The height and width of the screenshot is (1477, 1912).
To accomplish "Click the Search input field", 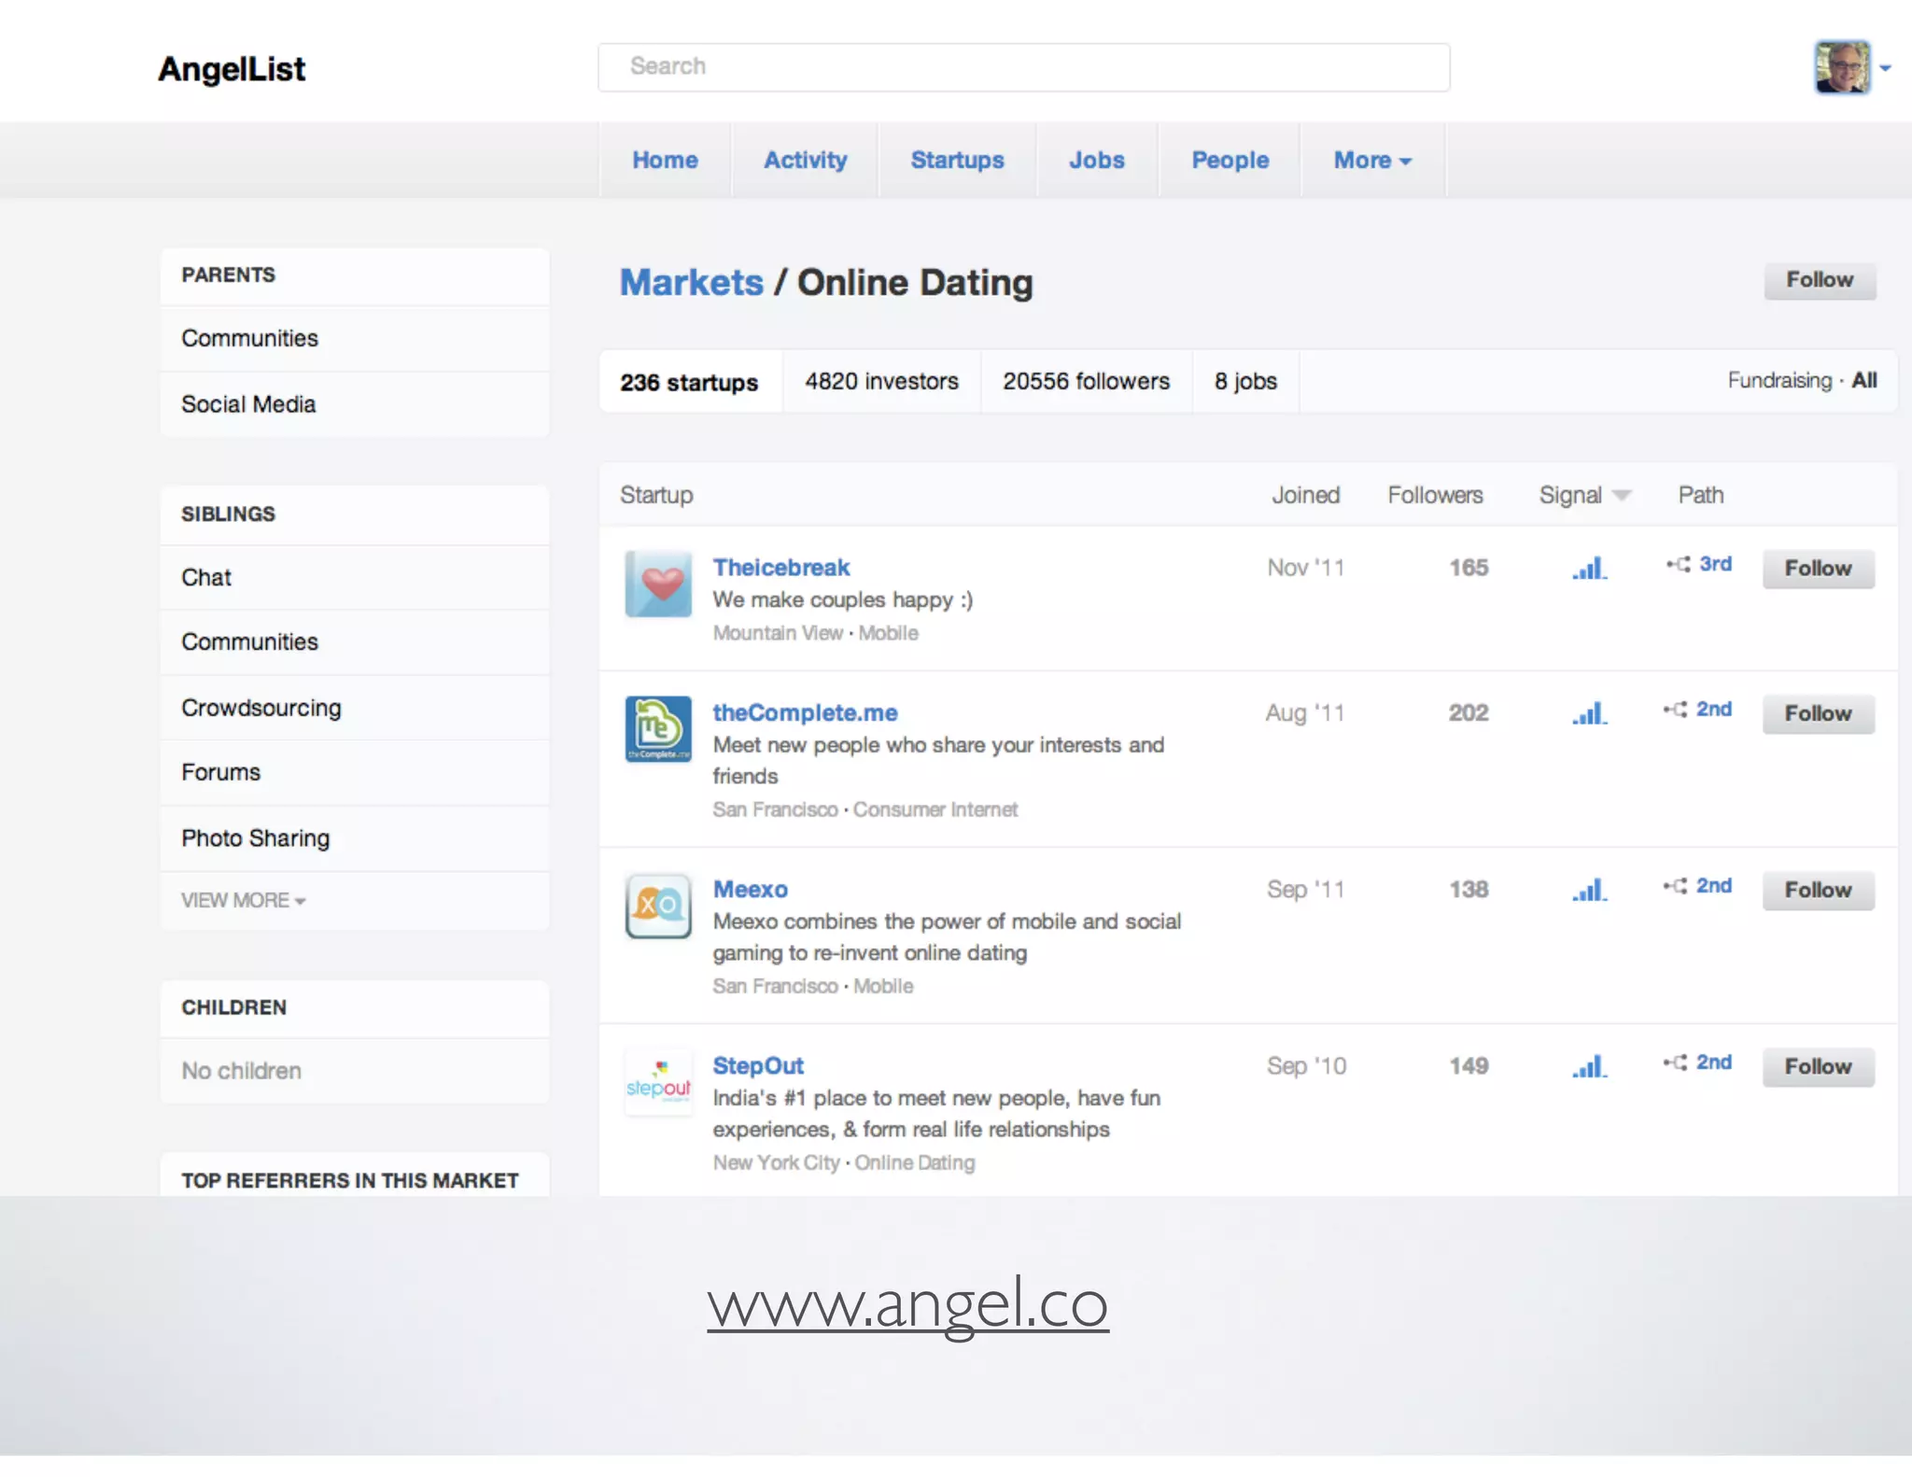I will pos(1023,67).
